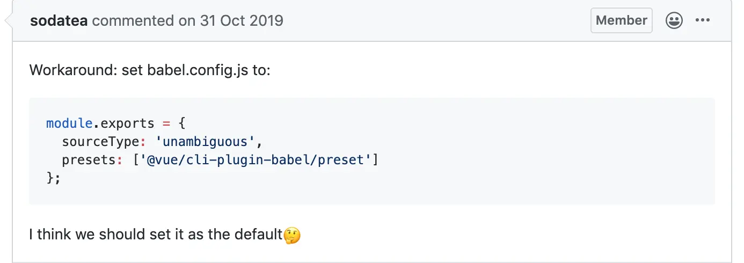The height and width of the screenshot is (263, 744).
Task: Click 'babel.config.js' in the Workaround sentence
Action: point(198,70)
